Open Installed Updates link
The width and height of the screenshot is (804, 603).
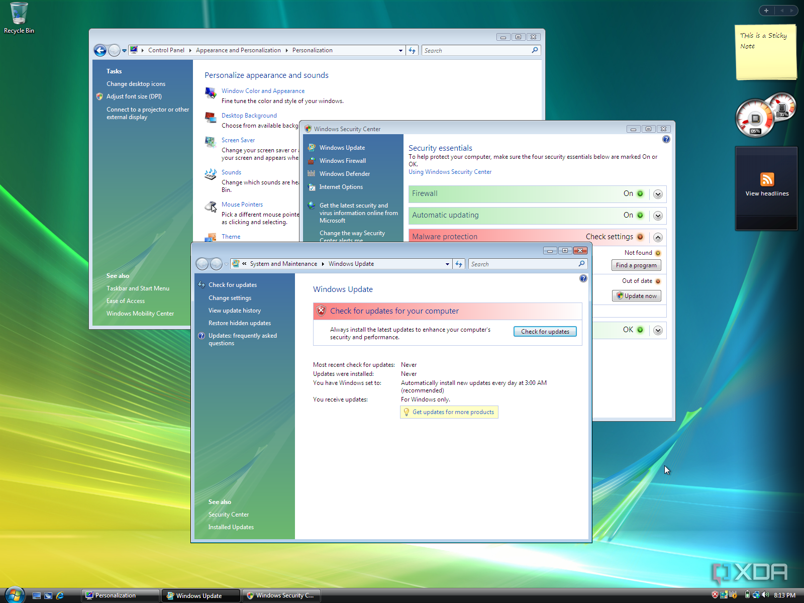(231, 527)
